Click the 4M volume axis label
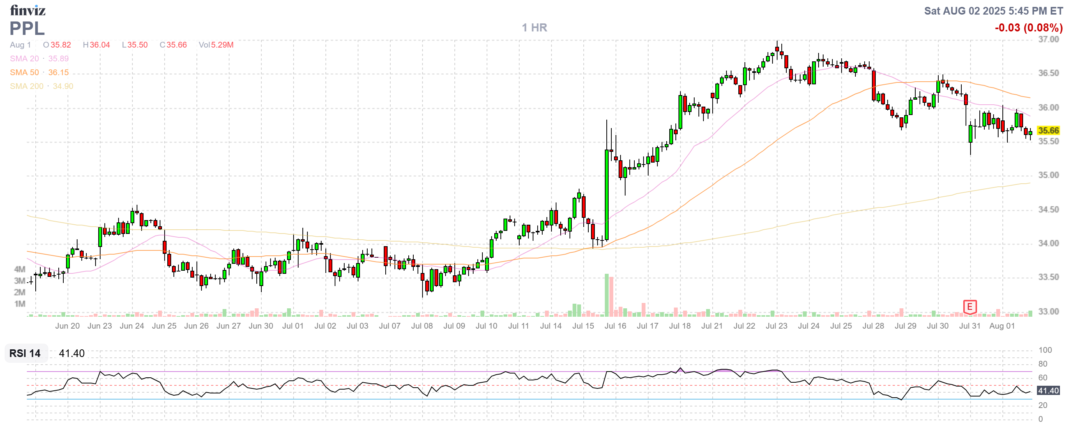The width and height of the screenshot is (1073, 431). (x=20, y=269)
